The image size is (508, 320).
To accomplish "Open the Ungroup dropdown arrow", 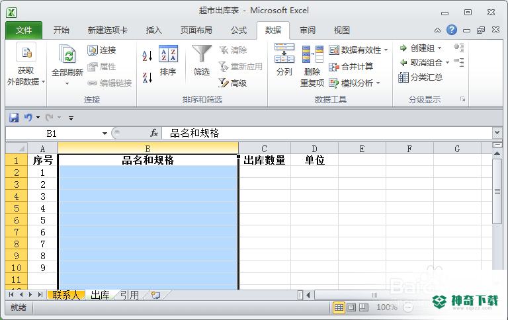I will click(x=447, y=63).
